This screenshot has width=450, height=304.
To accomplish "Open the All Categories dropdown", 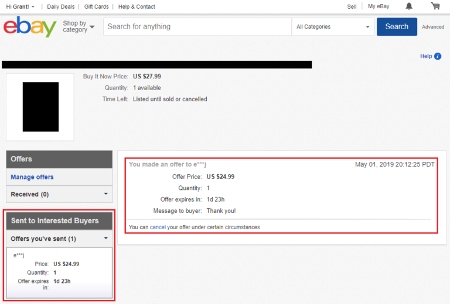I will pyautogui.click(x=333, y=27).
